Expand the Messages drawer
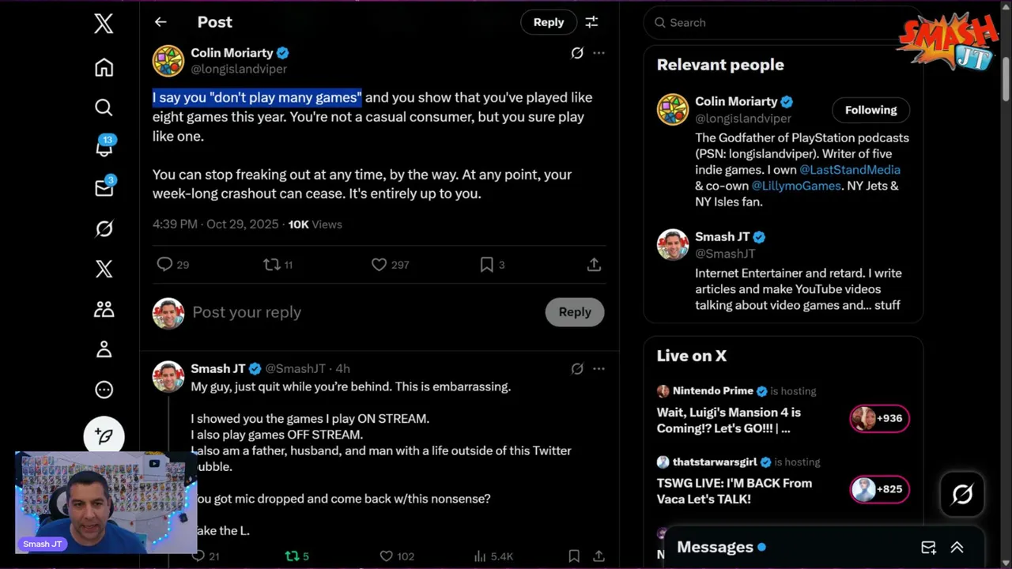This screenshot has width=1012, height=569. [x=957, y=547]
